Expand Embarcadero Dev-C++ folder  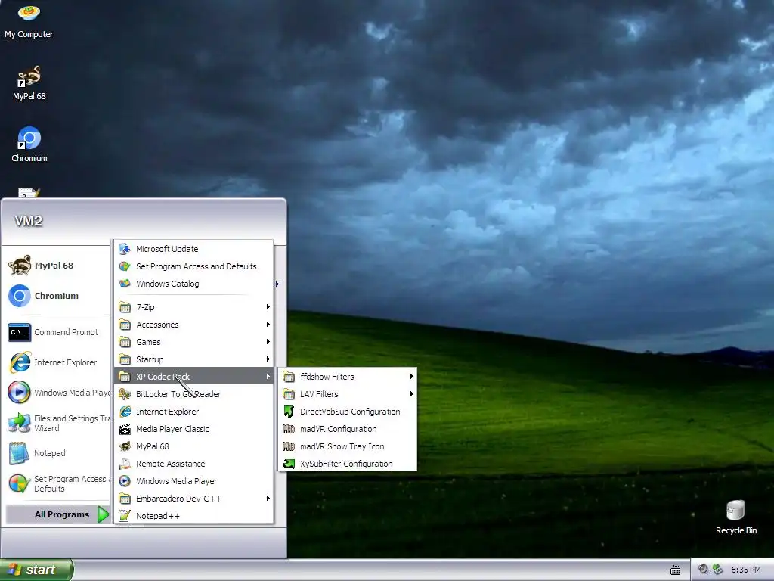pos(194,499)
